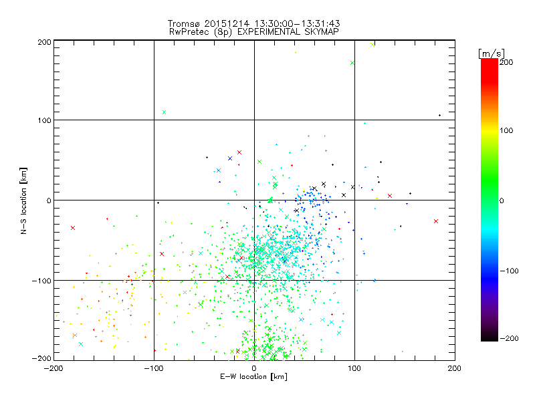The image size is (535, 401).
Task: Click the red X marker near x=-15, y=60
Action: click(x=239, y=152)
